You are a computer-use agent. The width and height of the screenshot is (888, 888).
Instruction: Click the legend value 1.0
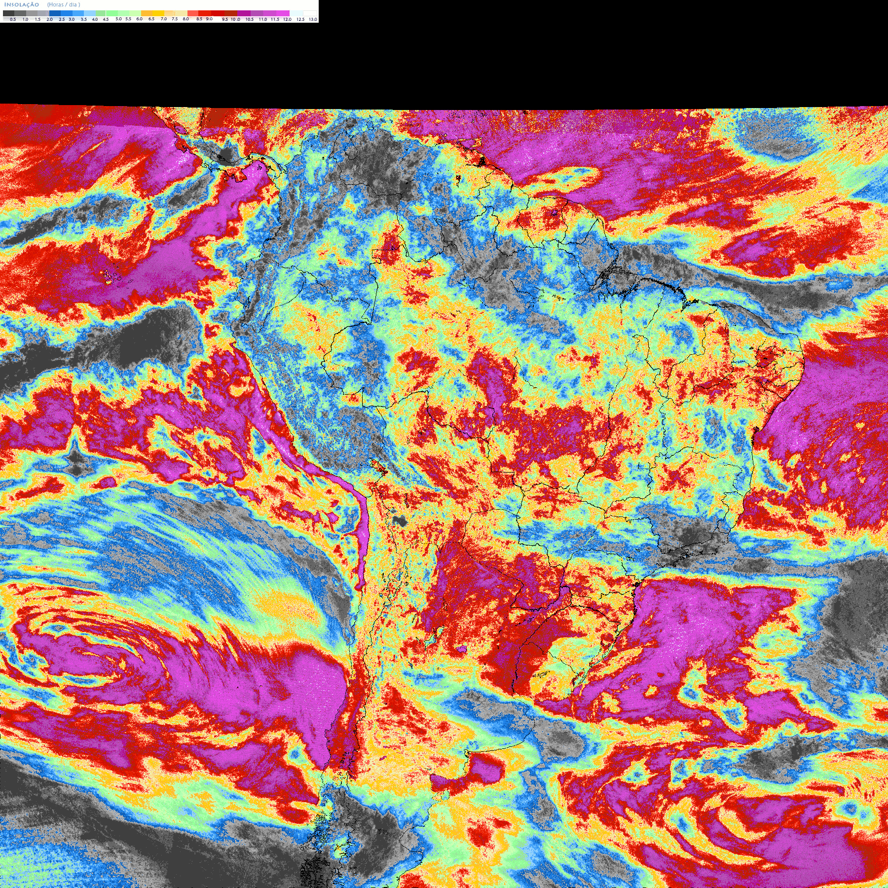[25, 19]
